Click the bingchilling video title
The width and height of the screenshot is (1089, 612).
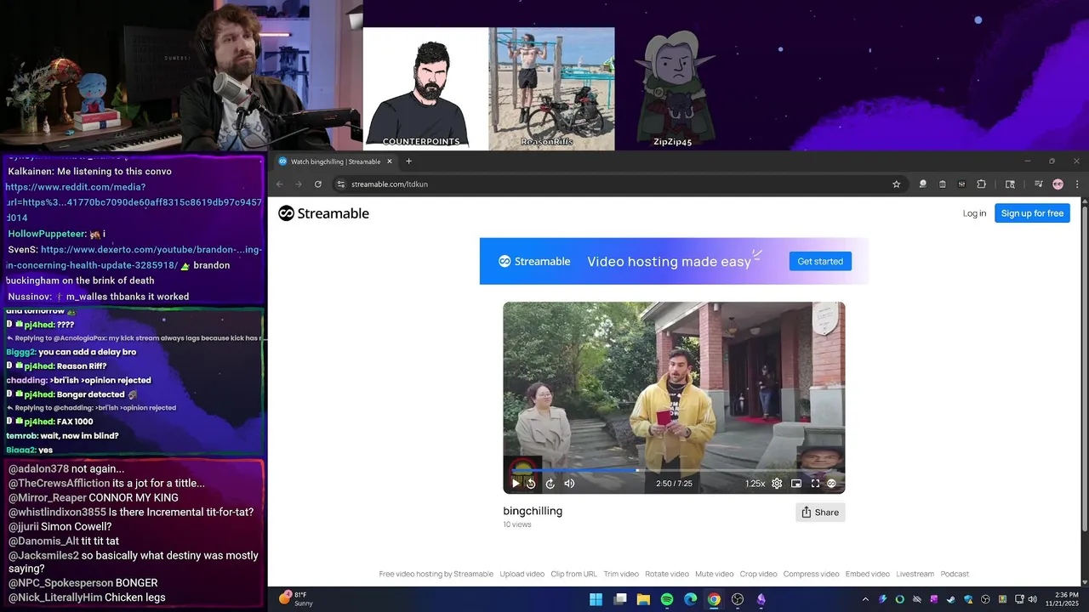tap(533, 511)
